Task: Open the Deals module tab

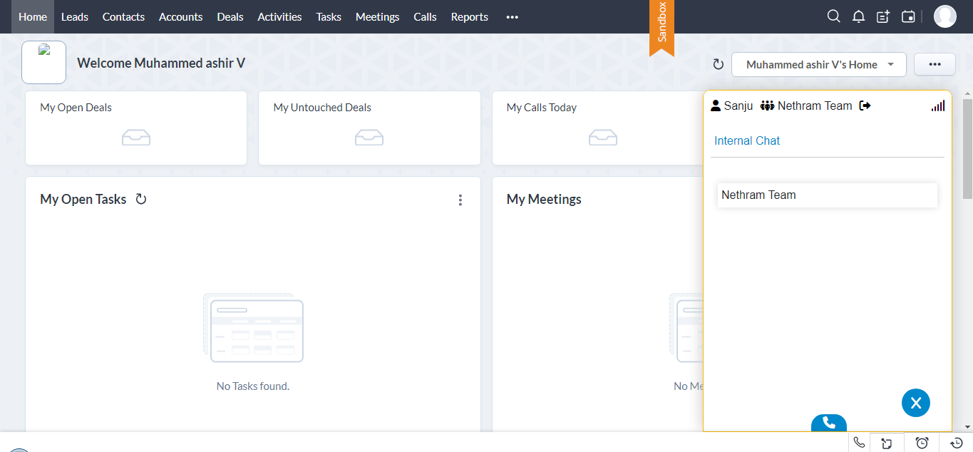Action: coord(230,17)
